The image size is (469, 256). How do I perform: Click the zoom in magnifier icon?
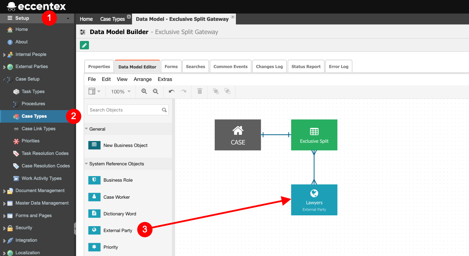click(144, 91)
